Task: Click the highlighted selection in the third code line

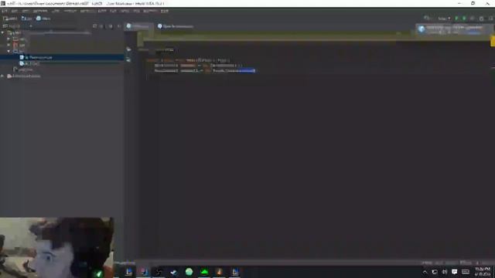Action: pos(247,70)
